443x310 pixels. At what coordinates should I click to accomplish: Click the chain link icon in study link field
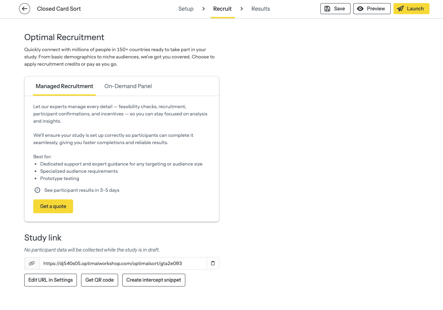32,263
